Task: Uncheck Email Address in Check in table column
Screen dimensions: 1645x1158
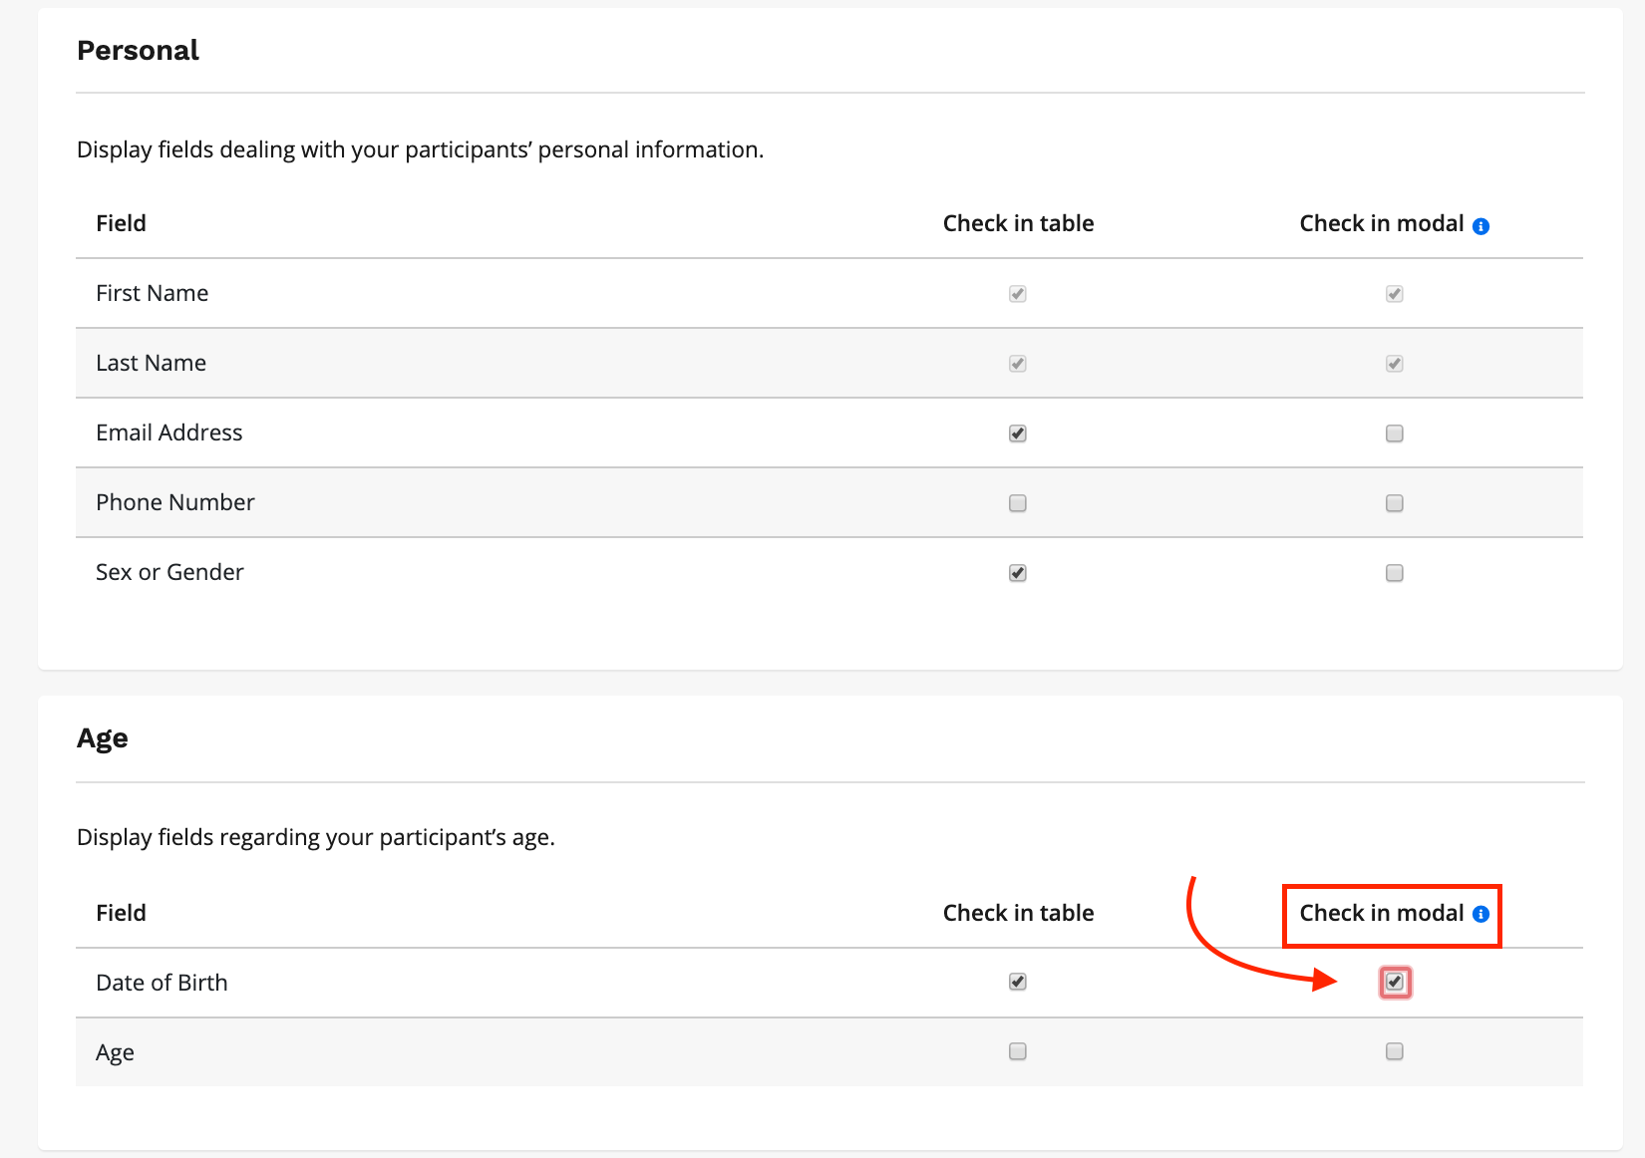Action: (x=1017, y=434)
